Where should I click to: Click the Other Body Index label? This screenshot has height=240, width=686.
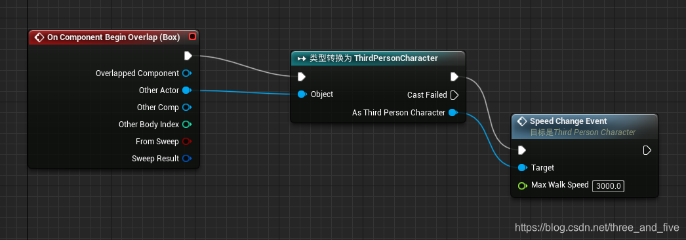[149, 124]
